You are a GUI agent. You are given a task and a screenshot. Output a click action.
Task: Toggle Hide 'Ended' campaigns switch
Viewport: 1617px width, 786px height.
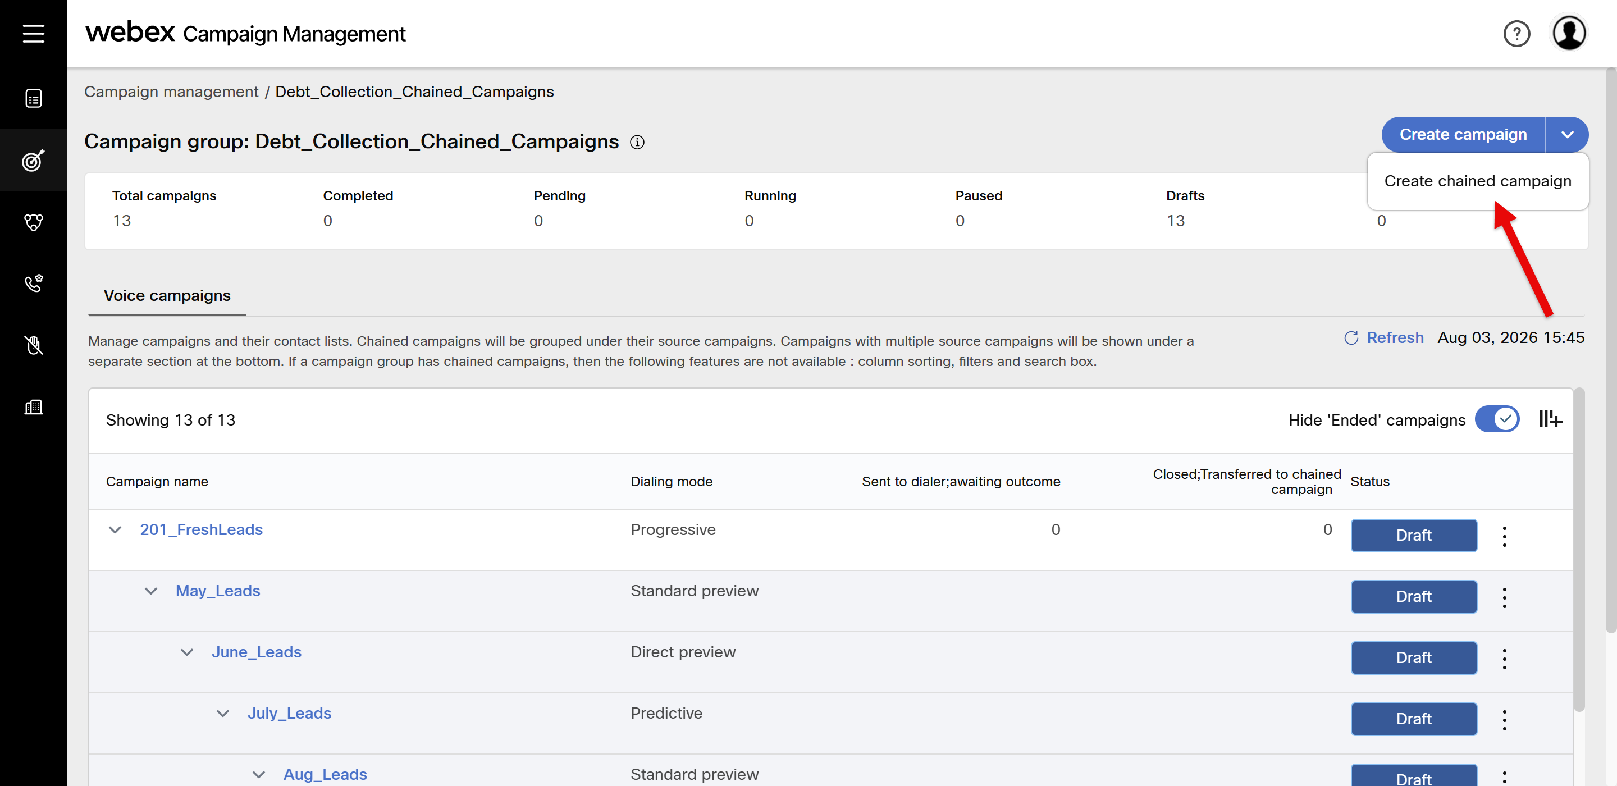point(1496,419)
